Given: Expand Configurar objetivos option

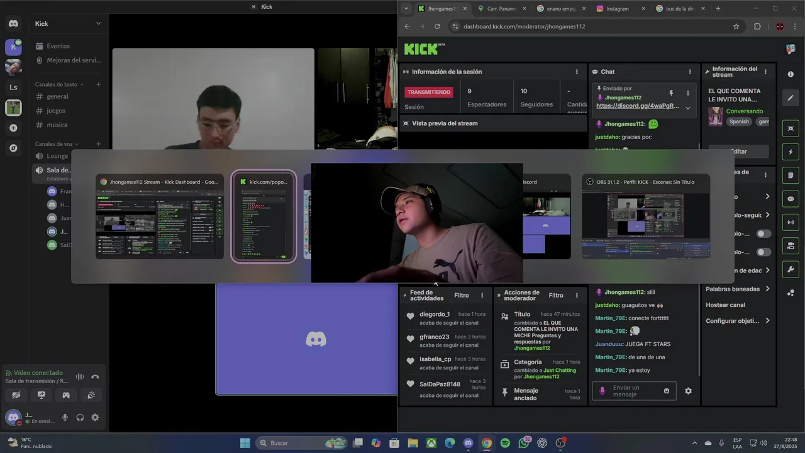Looking at the screenshot, I should [738, 321].
